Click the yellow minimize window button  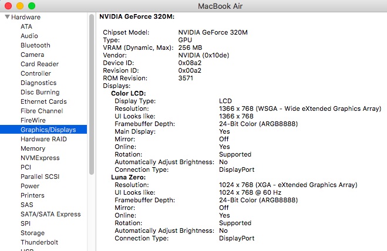20,6
